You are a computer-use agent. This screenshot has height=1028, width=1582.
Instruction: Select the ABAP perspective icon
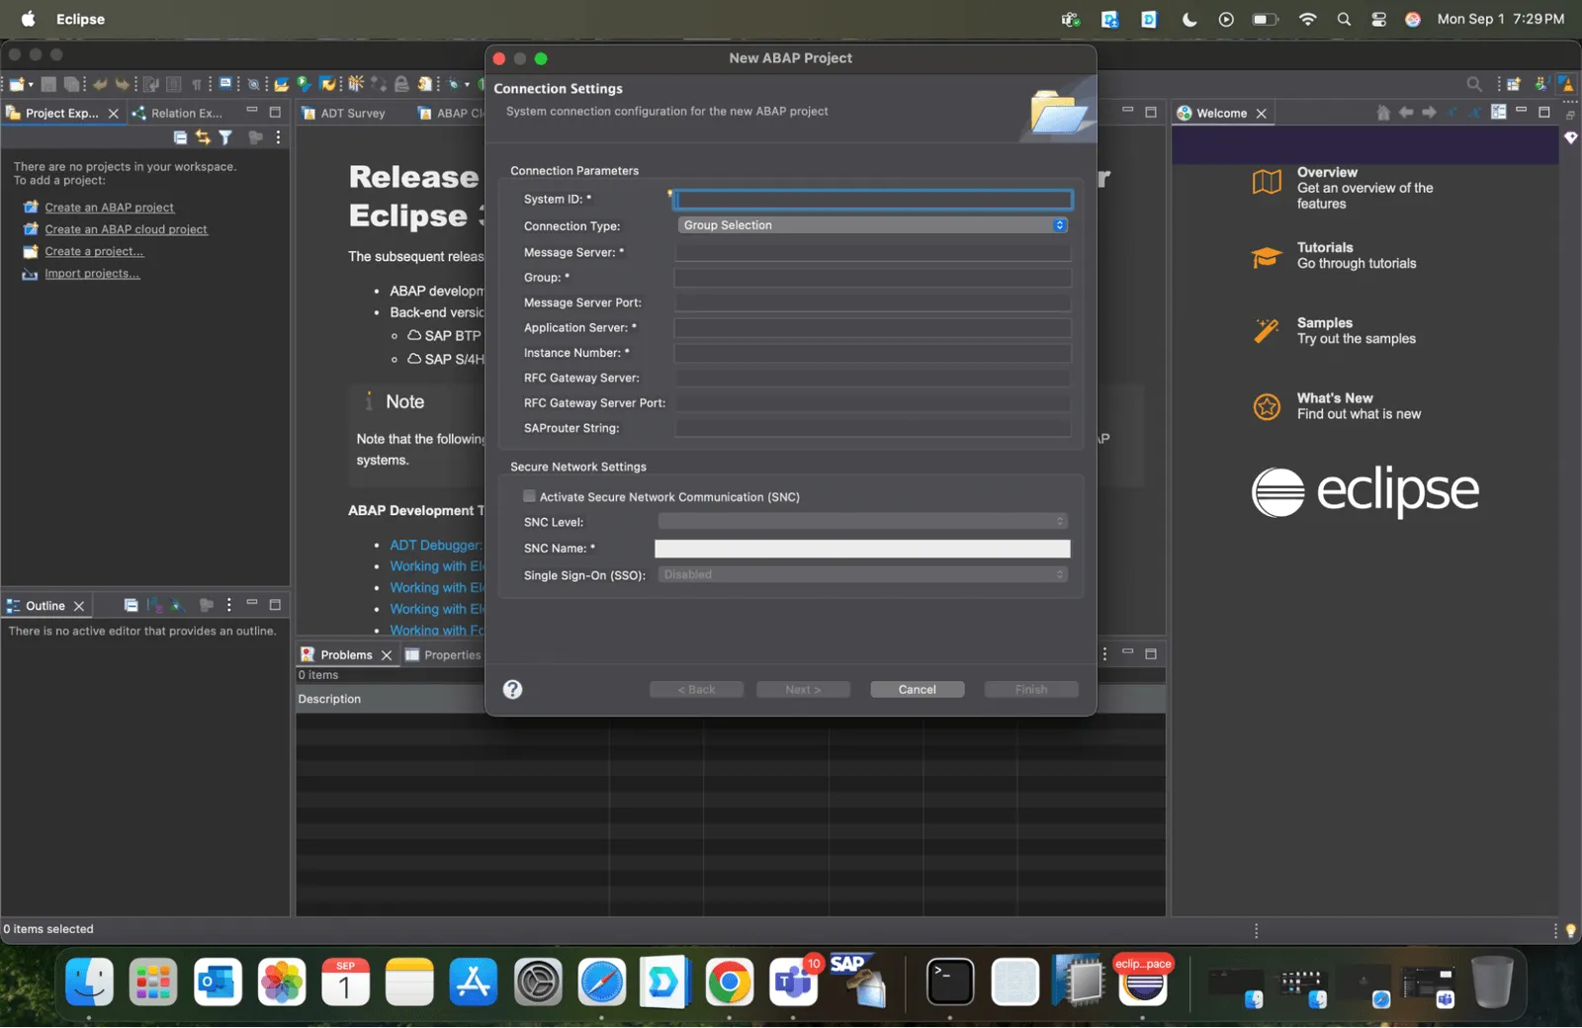(x=1566, y=84)
